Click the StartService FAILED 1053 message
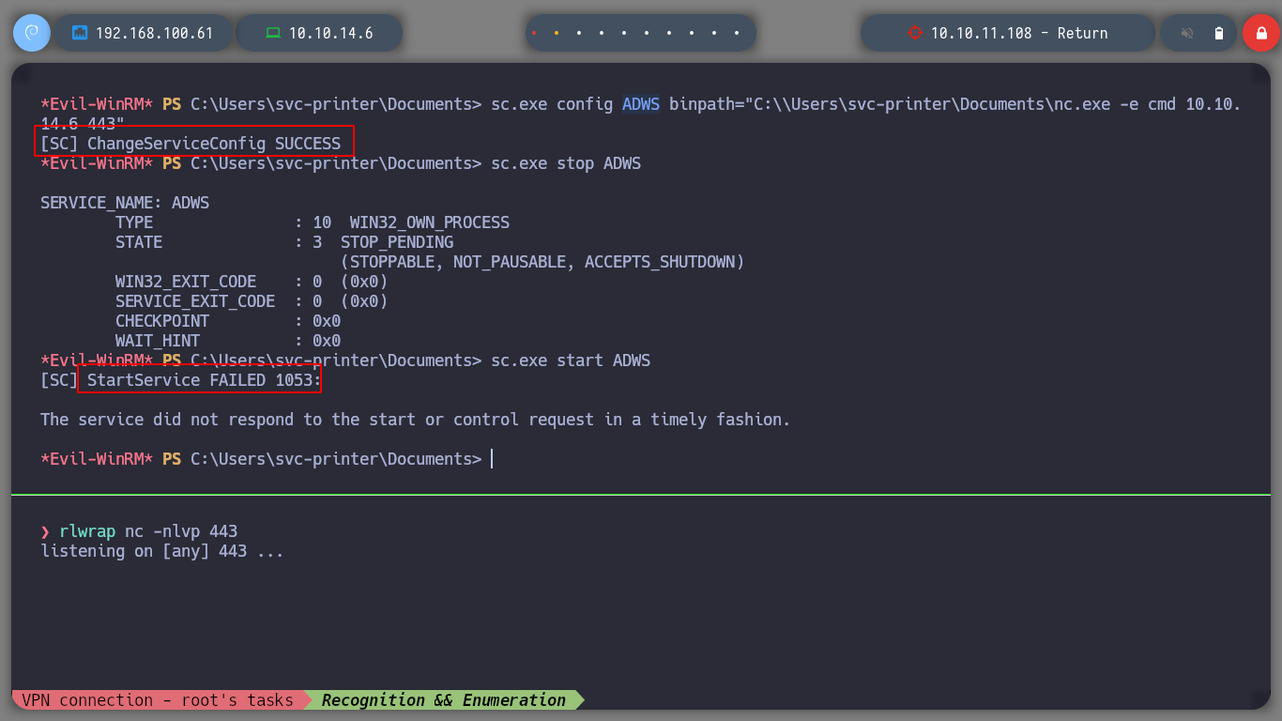The width and height of the screenshot is (1282, 721). (204, 380)
